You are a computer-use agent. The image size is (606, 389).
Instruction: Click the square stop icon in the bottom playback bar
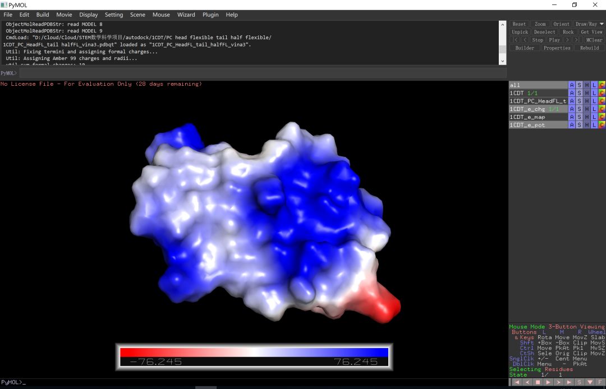[538, 382]
